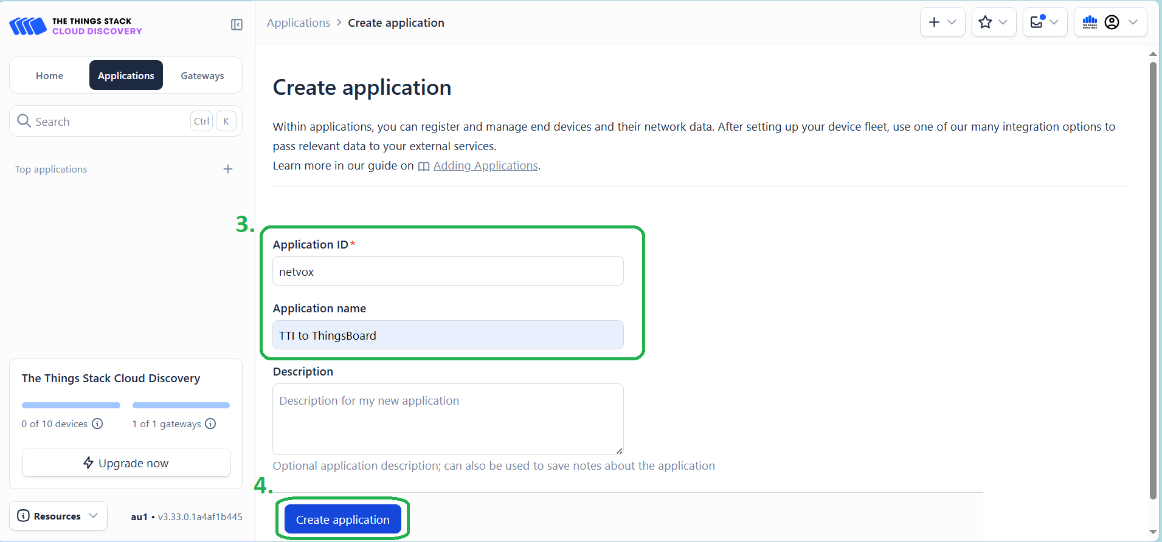Switch to the Gateways tab
The width and height of the screenshot is (1162, 542).
(x=202, y=75)
